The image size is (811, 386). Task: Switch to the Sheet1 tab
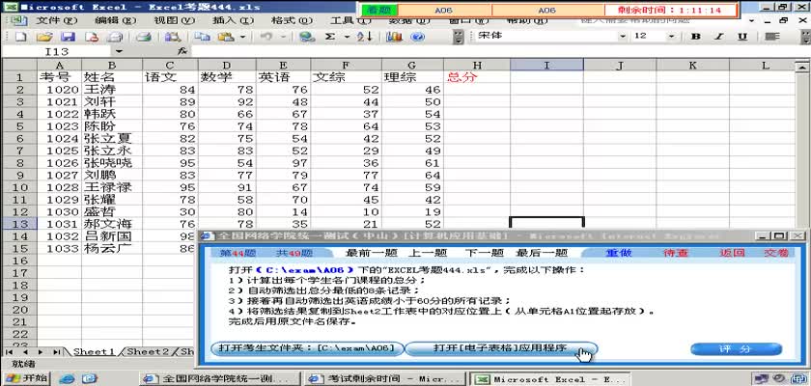coord(94,351)
